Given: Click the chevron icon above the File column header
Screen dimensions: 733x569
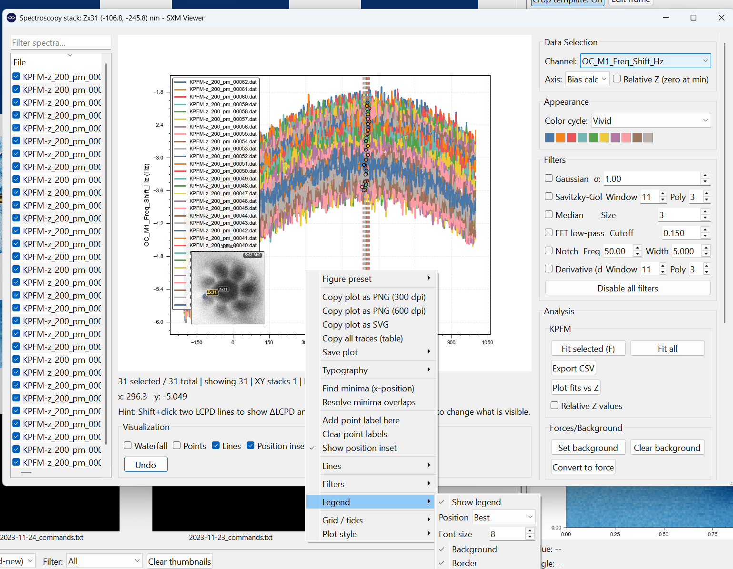Looking at the screenshot, I should coord(70,55).
